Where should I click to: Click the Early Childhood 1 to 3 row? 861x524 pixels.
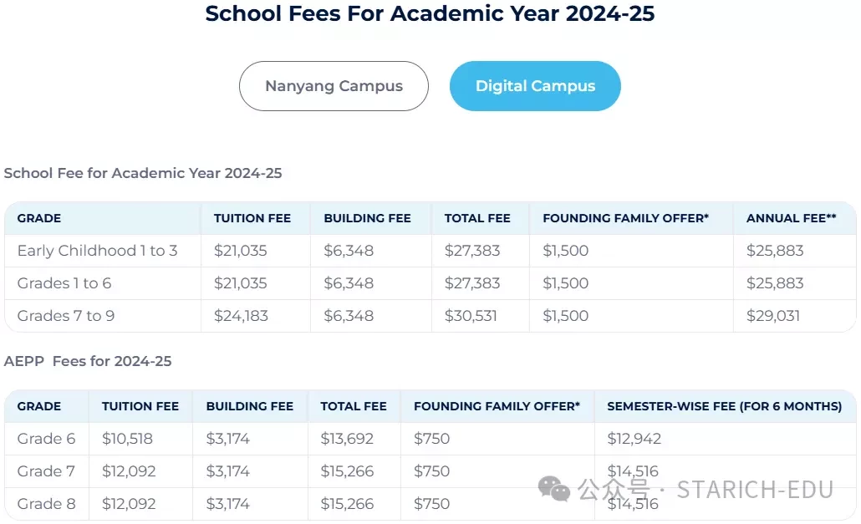click(430, 251)
